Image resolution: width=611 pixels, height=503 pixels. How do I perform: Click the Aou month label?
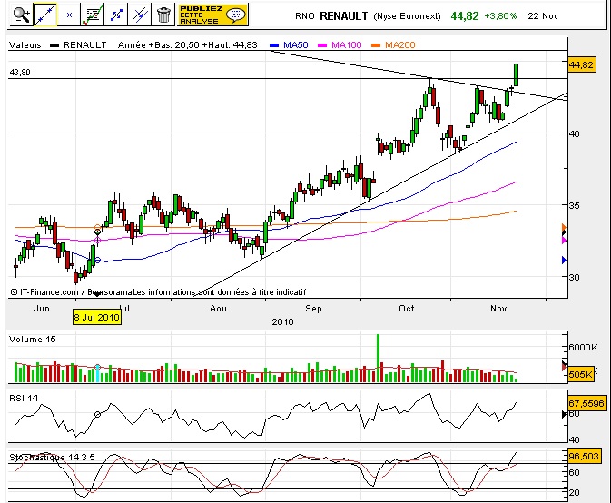click(218, 308)
